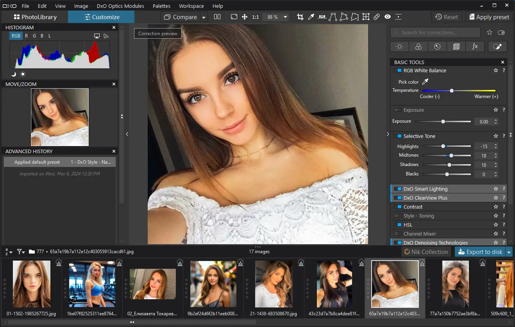Click the Temperature slider handle
The height and width of the screenshot is (327, 515).
tap(452, 91)
